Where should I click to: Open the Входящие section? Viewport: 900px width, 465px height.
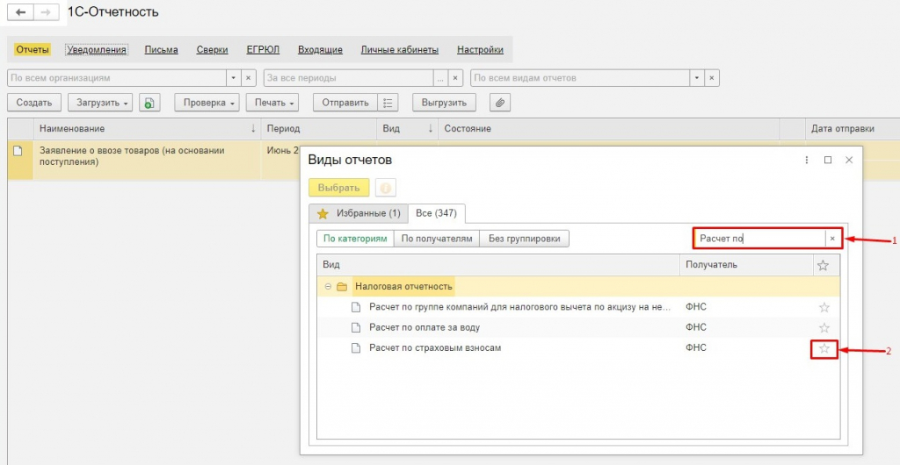point(320,50)
